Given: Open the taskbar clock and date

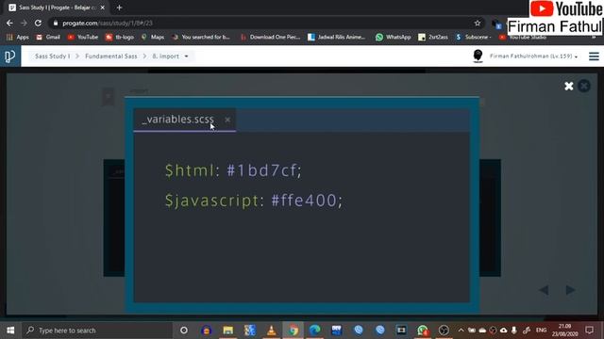Looking at the screenshot, I should coord(564,331).
